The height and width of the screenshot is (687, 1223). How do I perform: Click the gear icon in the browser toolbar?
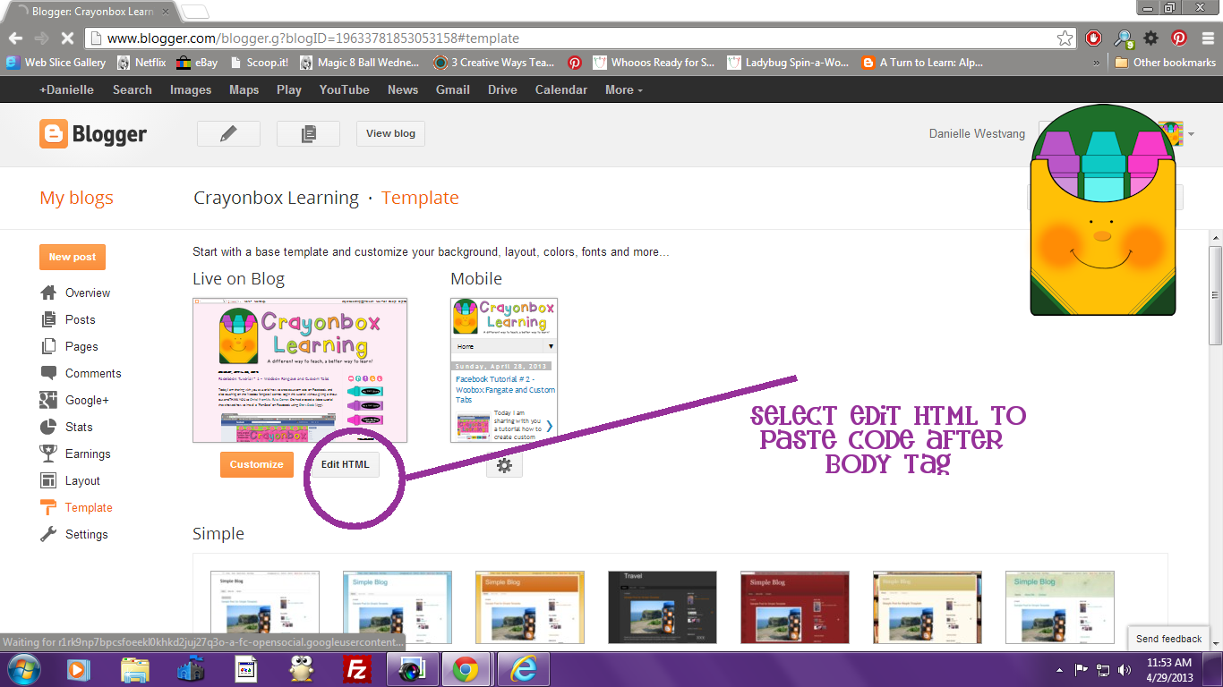[x=1151, y=38]
